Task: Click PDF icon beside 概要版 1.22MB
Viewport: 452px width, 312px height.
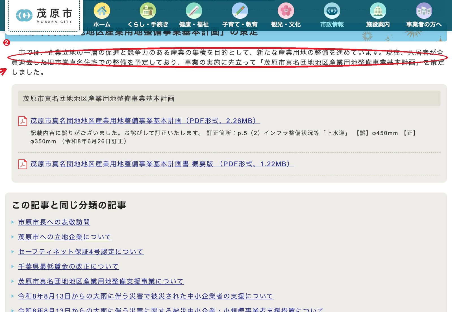Action: coord(23,164)
